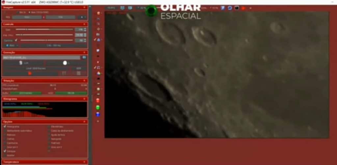
Task: Open the black console window icon in top toolbar
Action: (237, 8)
